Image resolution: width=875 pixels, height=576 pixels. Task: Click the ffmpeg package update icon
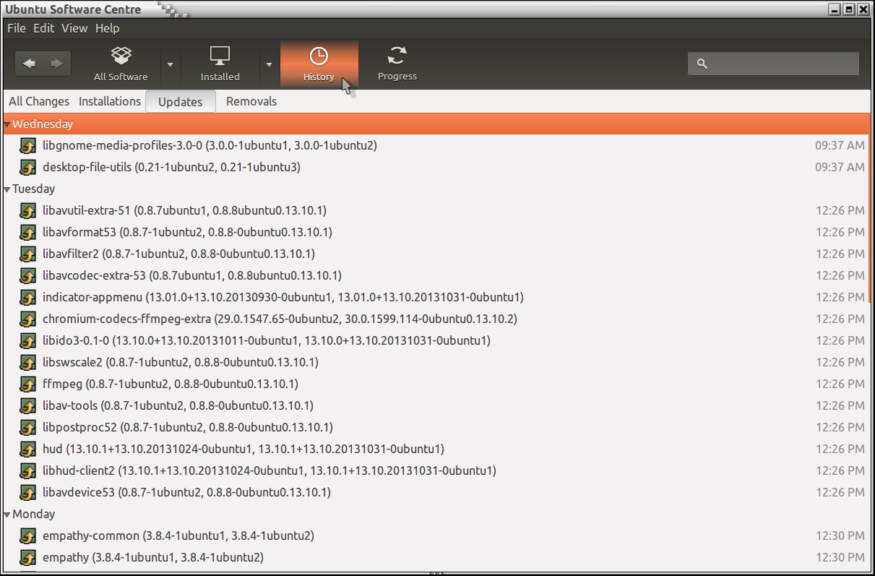(x=27, y=384)
